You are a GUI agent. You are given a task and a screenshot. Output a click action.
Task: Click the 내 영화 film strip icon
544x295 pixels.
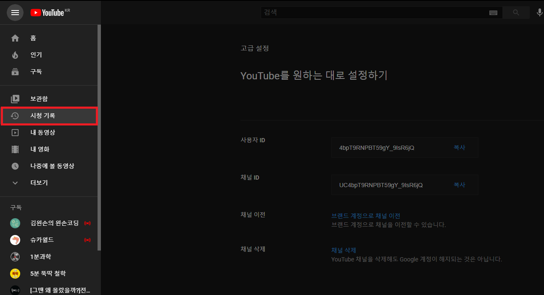15,149
